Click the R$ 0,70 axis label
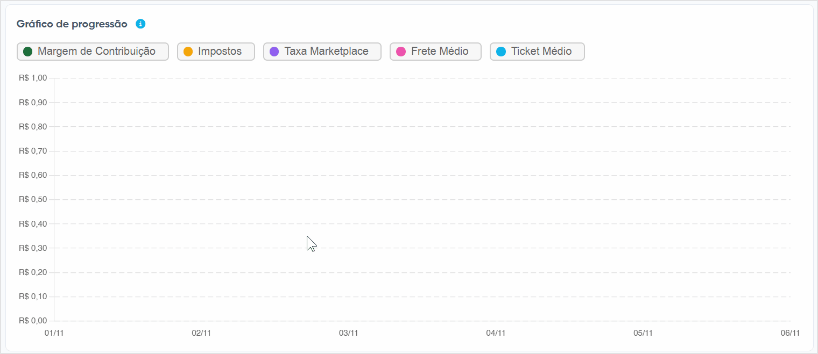The image size is (818, 354). tap(33, 151)
